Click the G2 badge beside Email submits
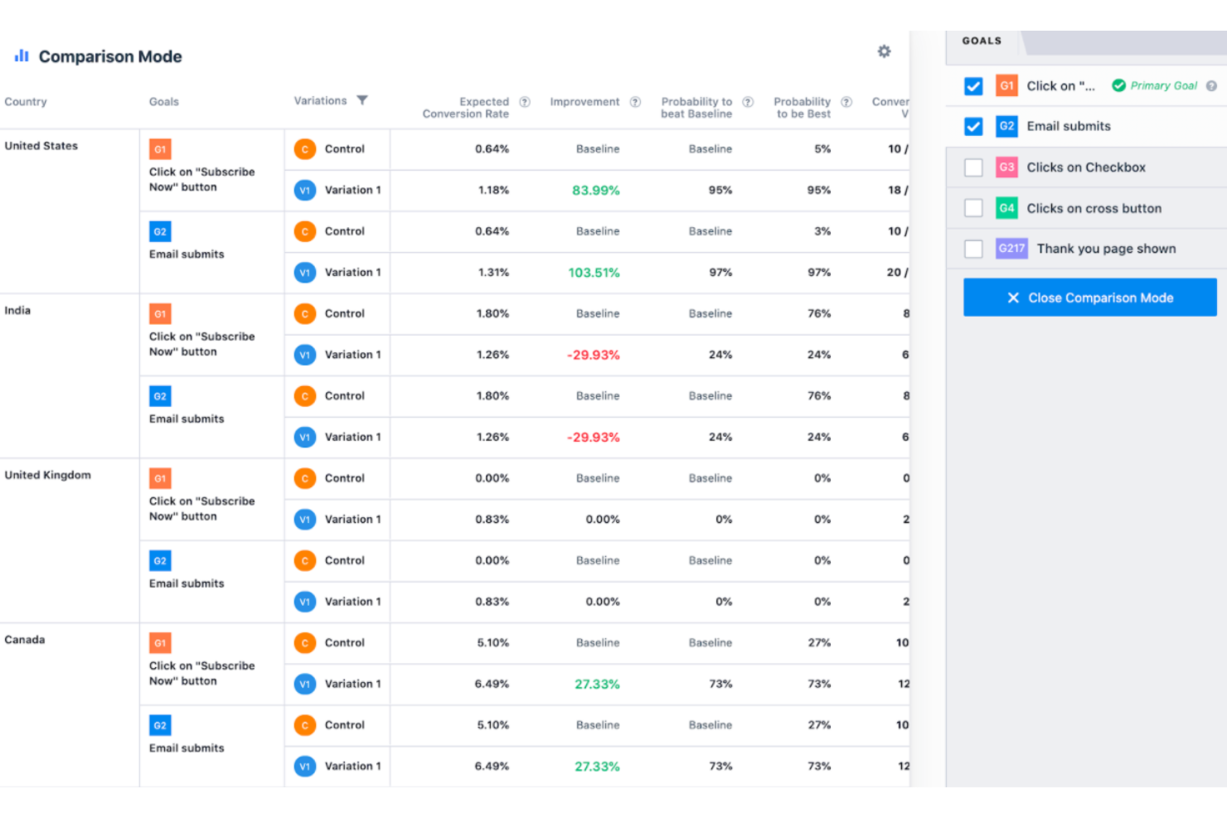This screenshot has width=1227, height=818. pyautogui.click(x=1006, y=126)
